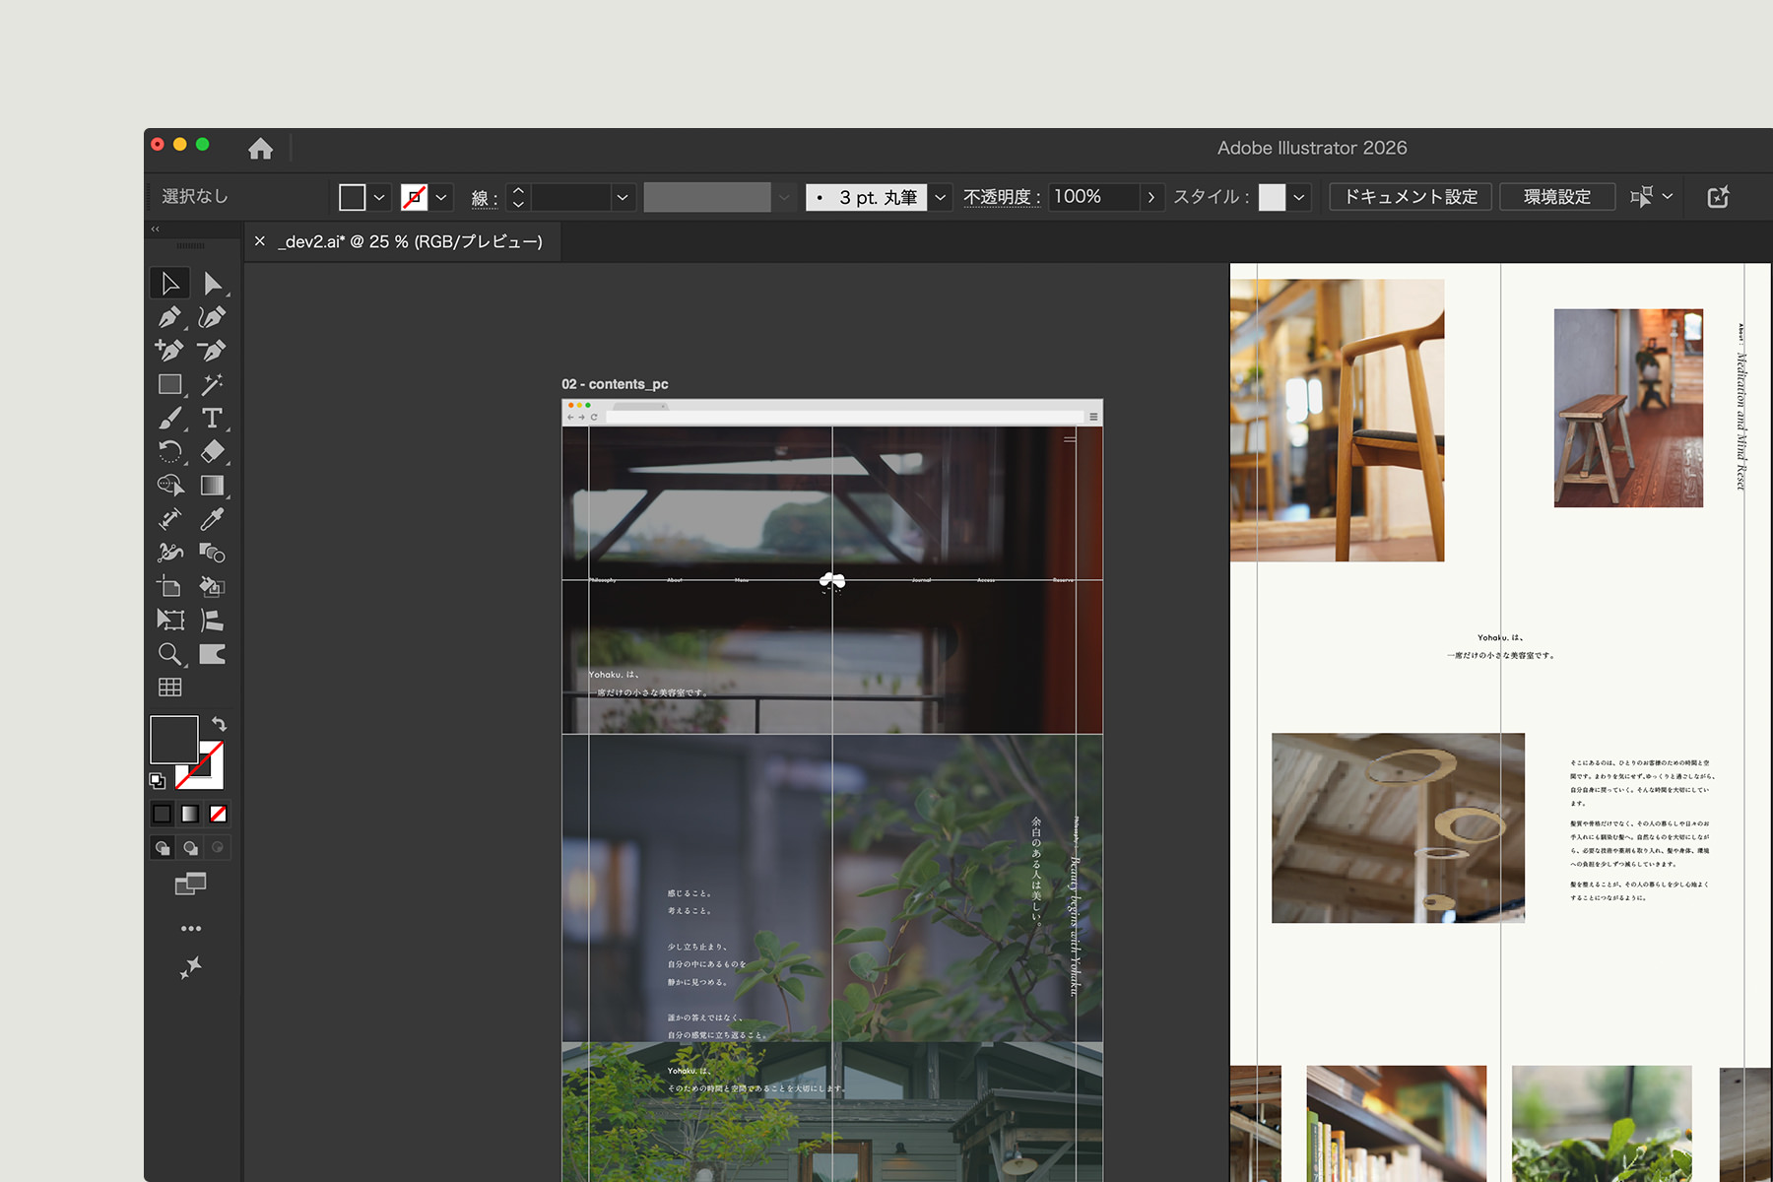This screenshot has height=1182, width=1773.
Task: Select the Paintbrush tool
Action: (169, 418)
